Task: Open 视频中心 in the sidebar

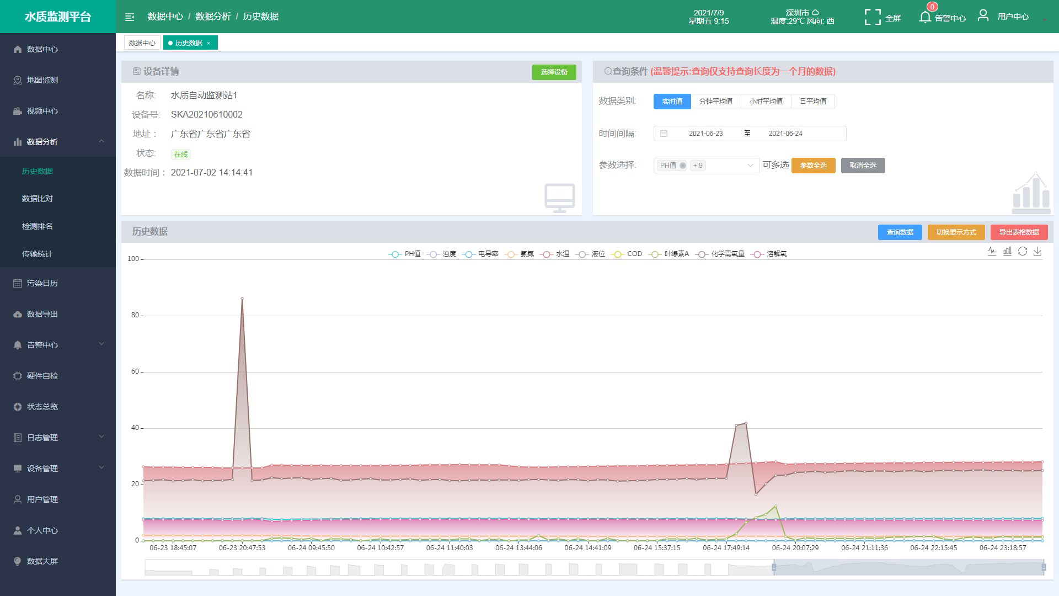Action: coord(58,111)
